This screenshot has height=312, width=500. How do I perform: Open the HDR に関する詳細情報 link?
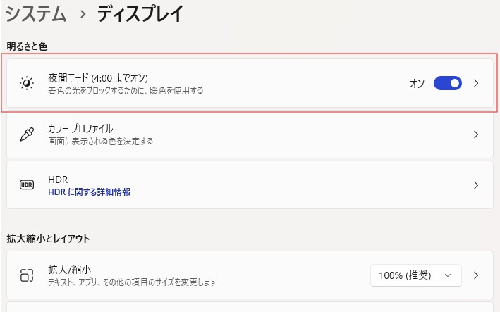(x=89, y=192)
